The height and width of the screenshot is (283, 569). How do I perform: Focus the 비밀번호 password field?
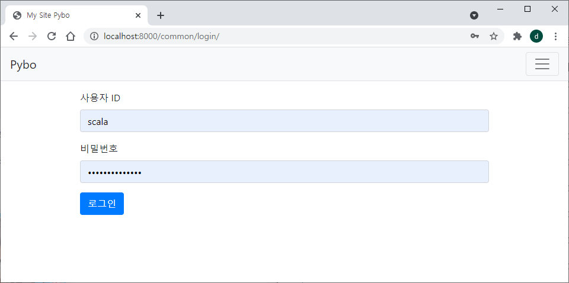point(284,172)
